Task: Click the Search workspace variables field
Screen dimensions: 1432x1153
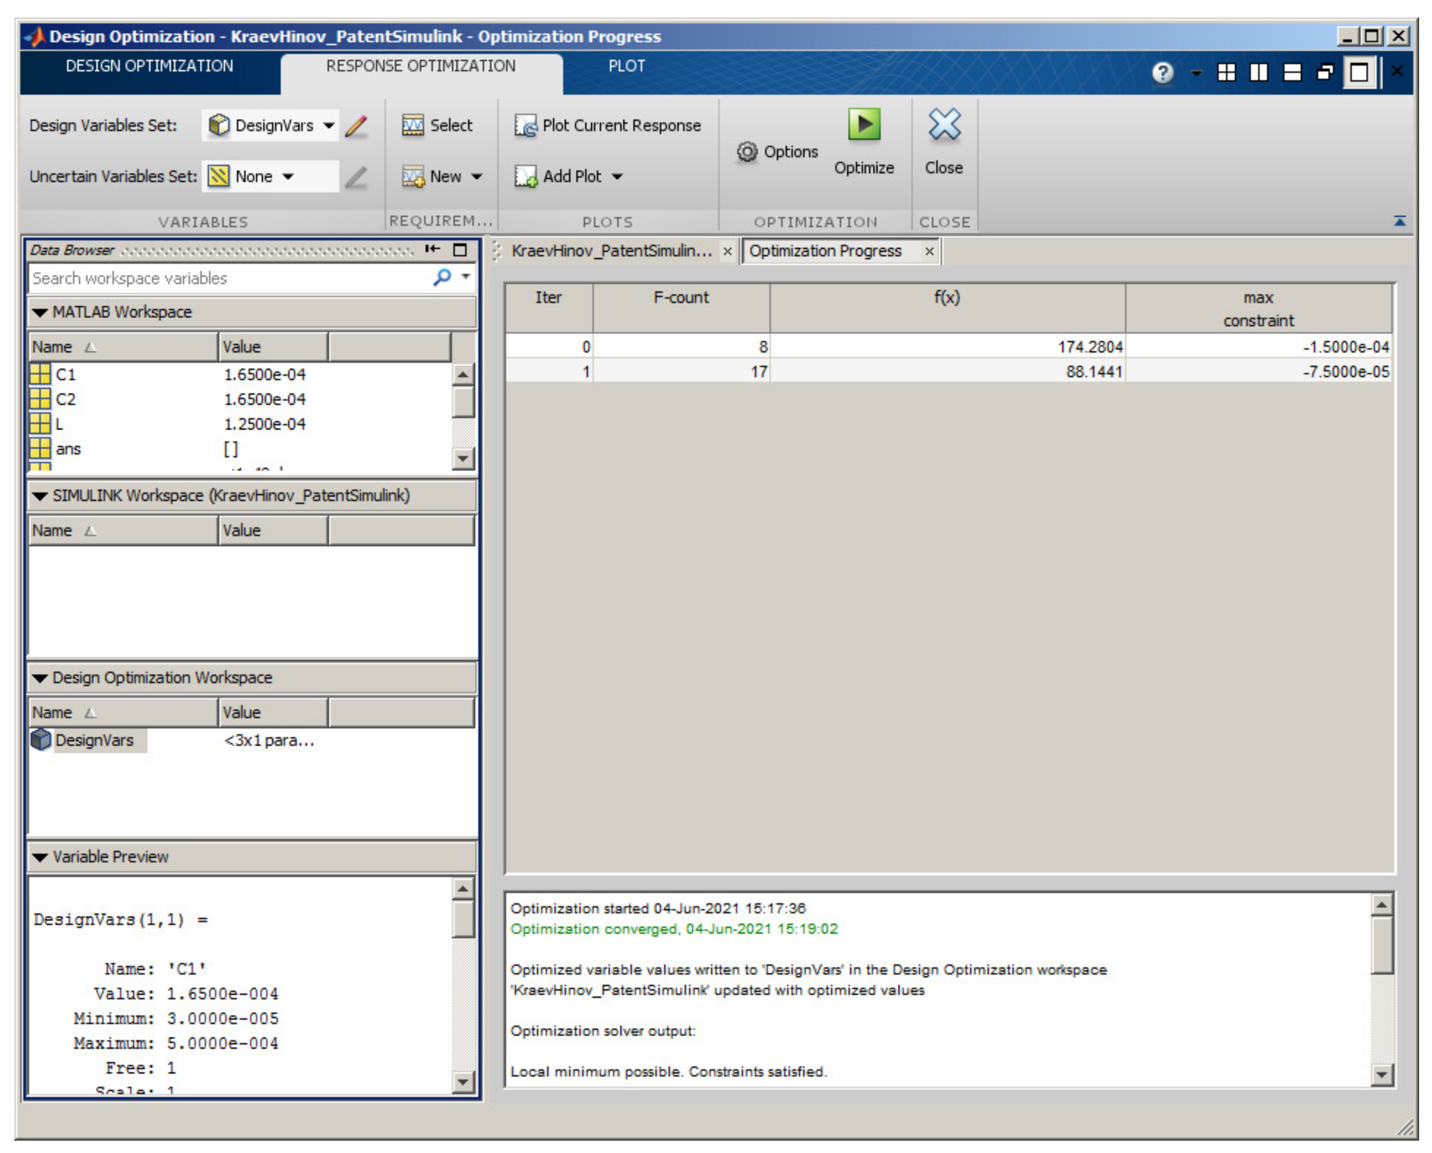Action: 226,277
